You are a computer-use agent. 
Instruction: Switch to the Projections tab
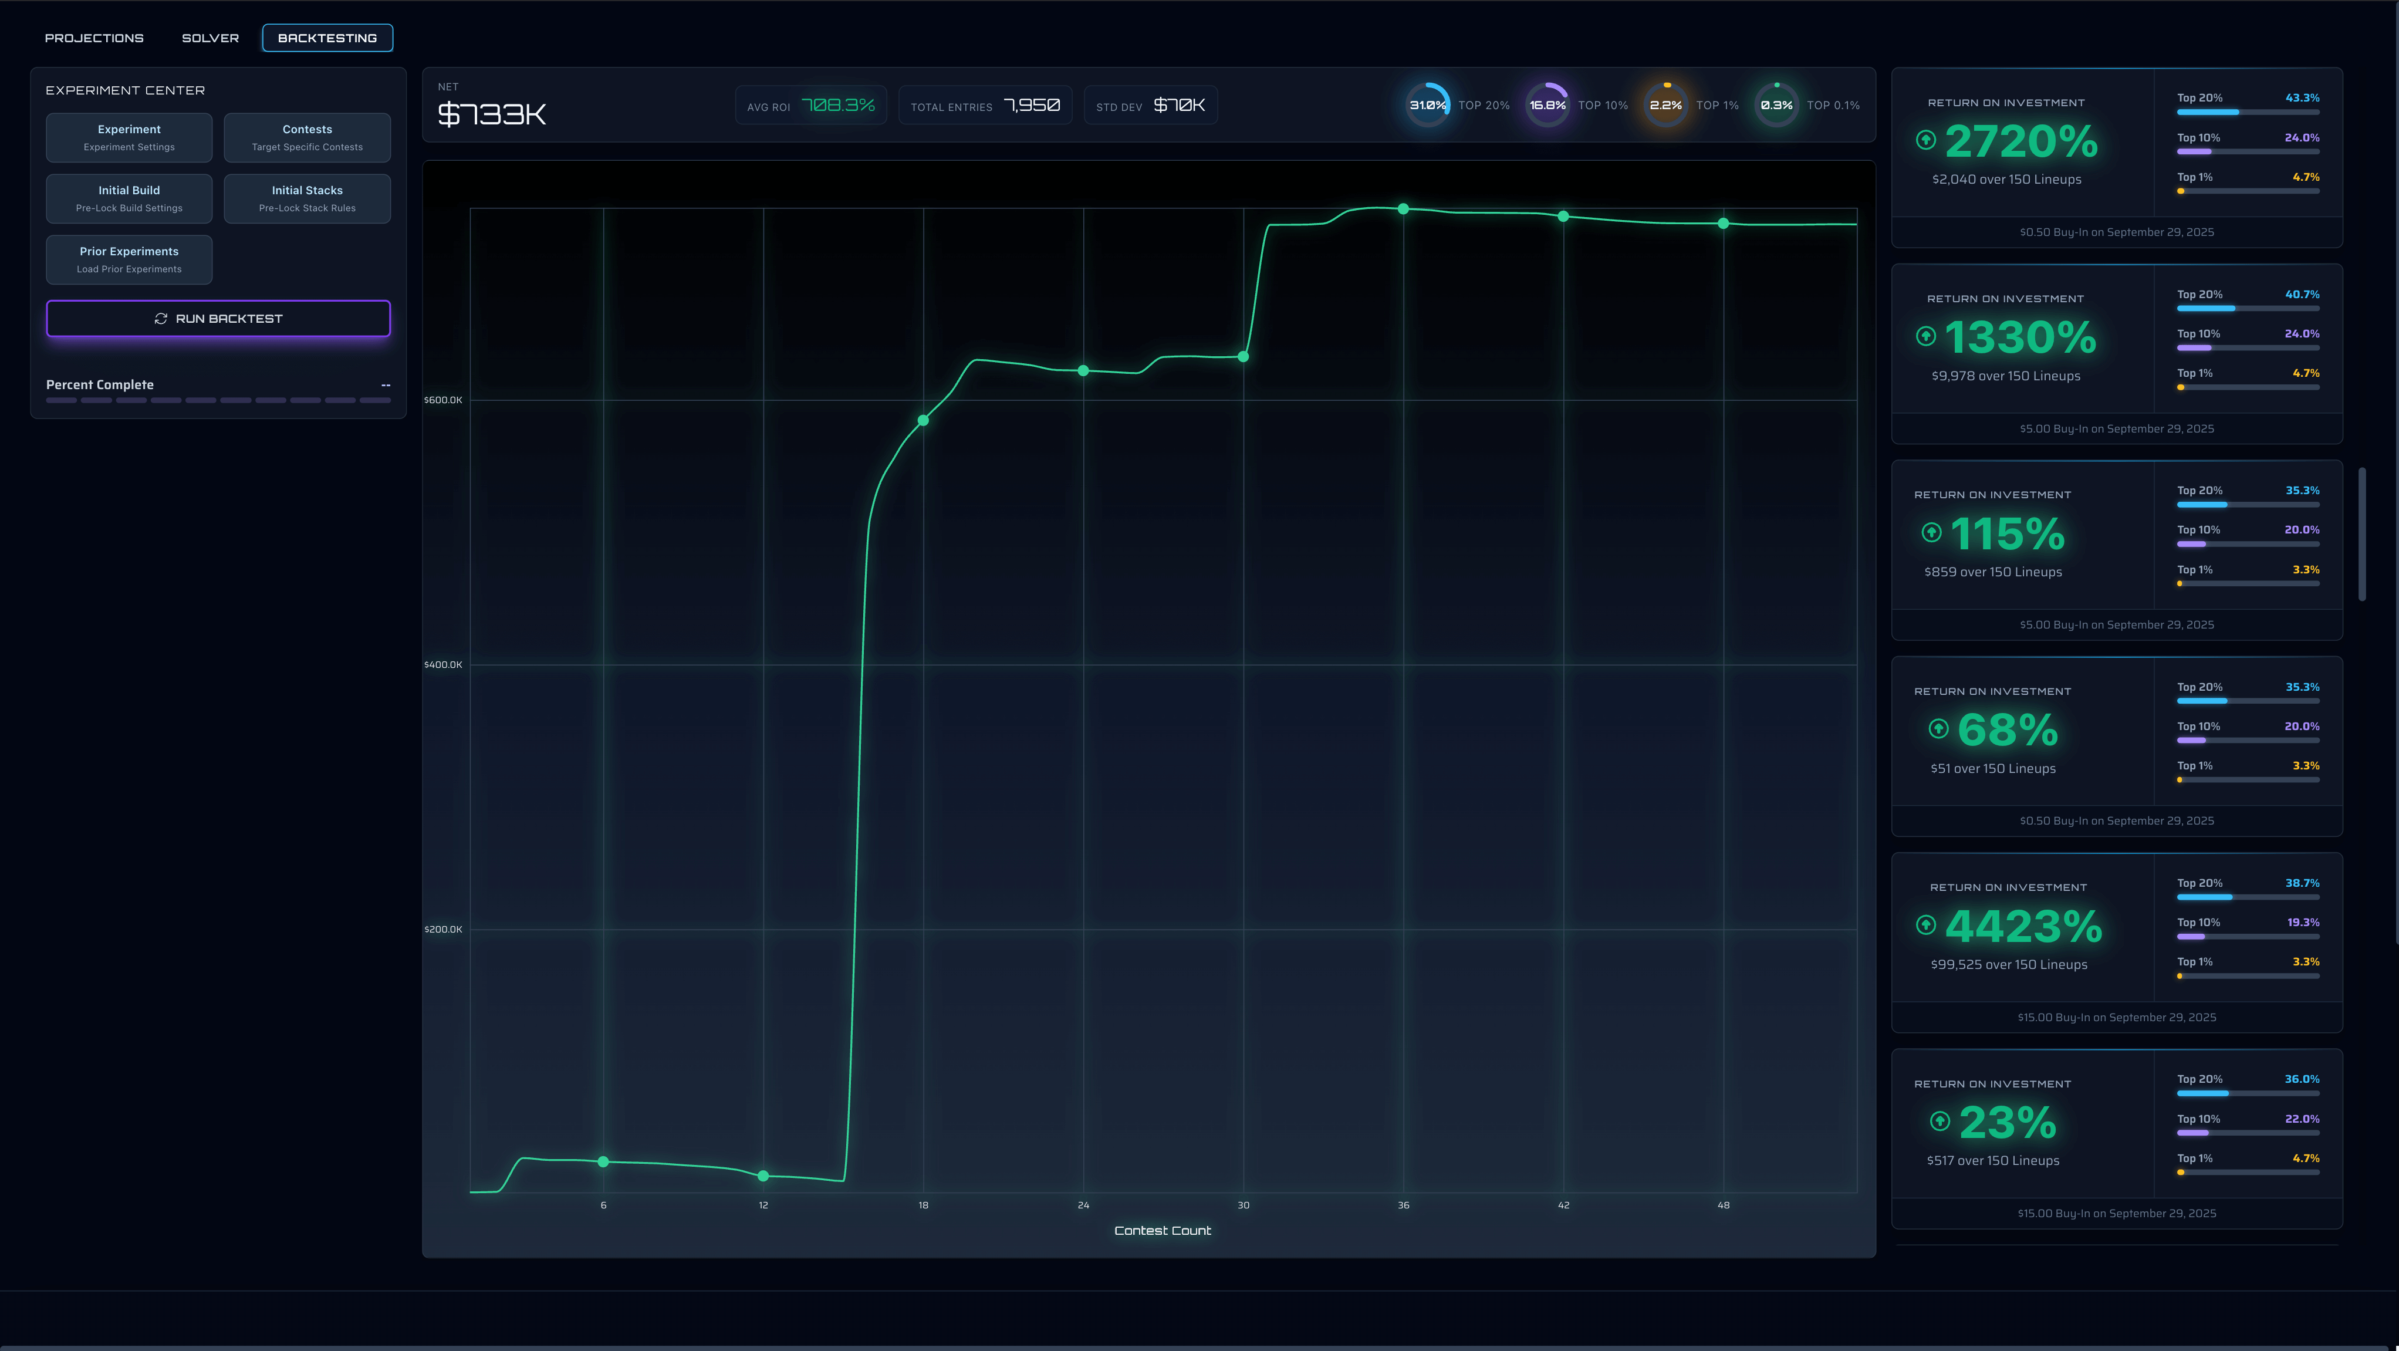(x=93, y=37)
